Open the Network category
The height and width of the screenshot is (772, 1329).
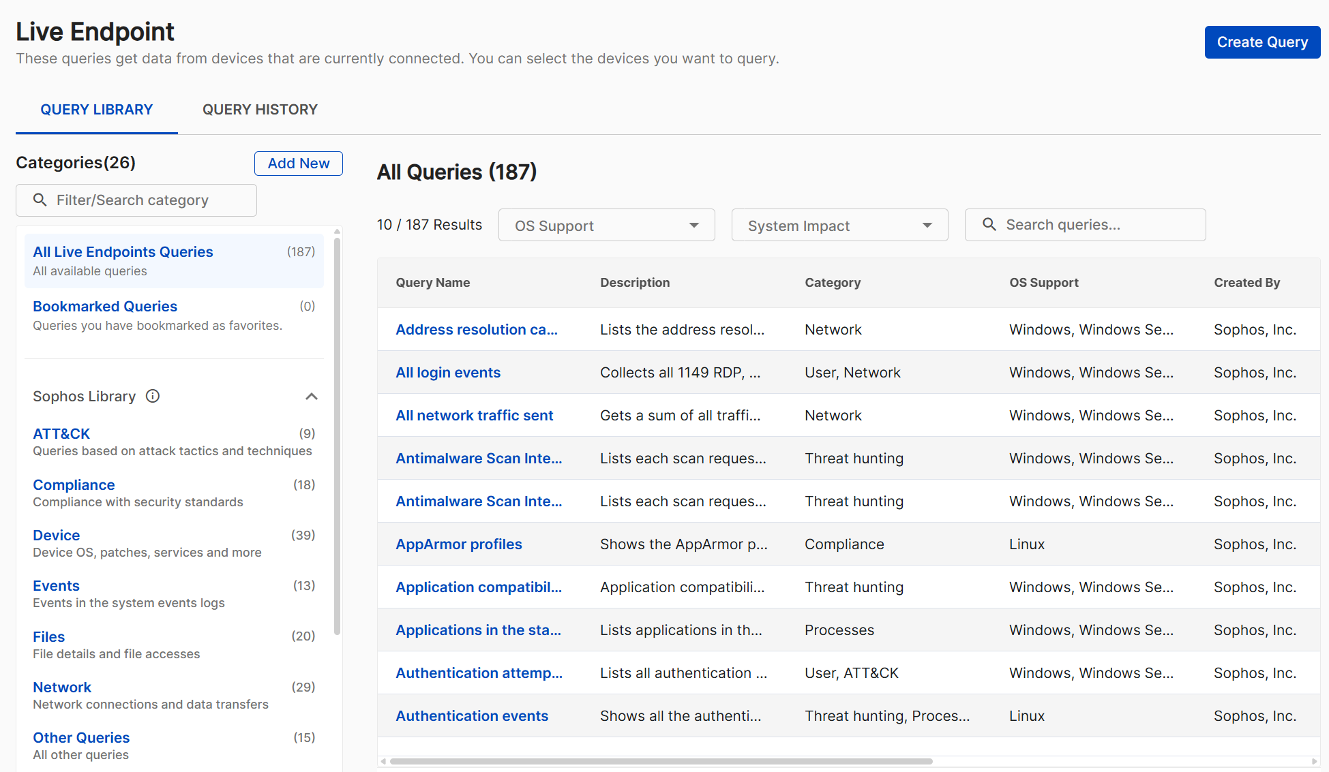(x=174, y=695)
